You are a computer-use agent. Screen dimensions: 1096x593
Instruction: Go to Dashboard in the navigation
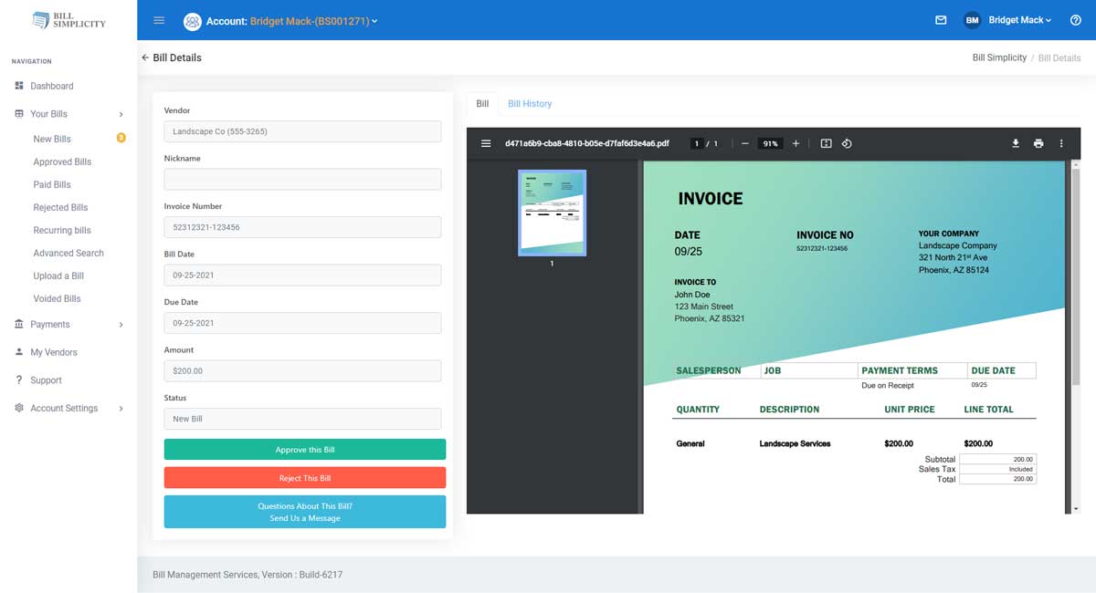tap(52, 86)
